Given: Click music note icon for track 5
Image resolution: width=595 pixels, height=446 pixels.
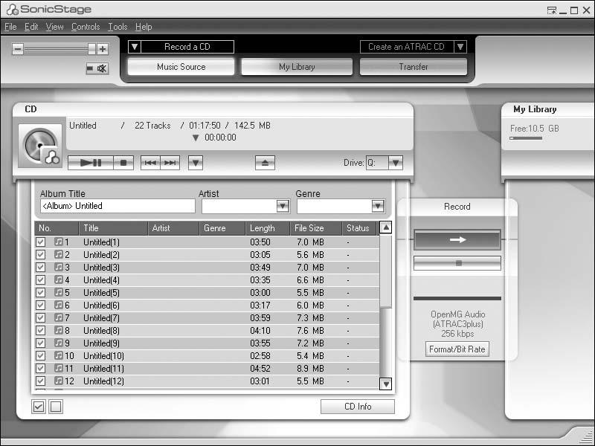Looking at the screenshot, I should coord(59,292).
